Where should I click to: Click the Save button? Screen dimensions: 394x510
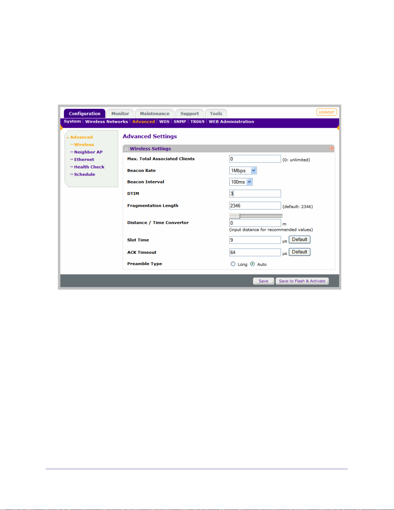click(x=263, y=281)
